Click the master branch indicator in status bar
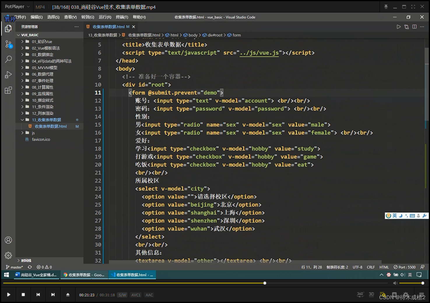 coord(14,267)
